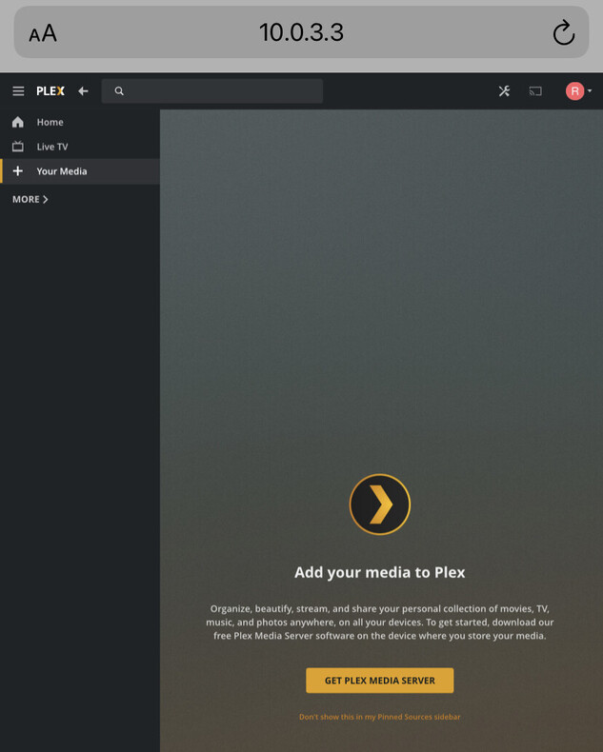Click the Add your media to Plex heading
Image resolution: width=603 pixels, height=752 pixels.
[x=380, y=572]
